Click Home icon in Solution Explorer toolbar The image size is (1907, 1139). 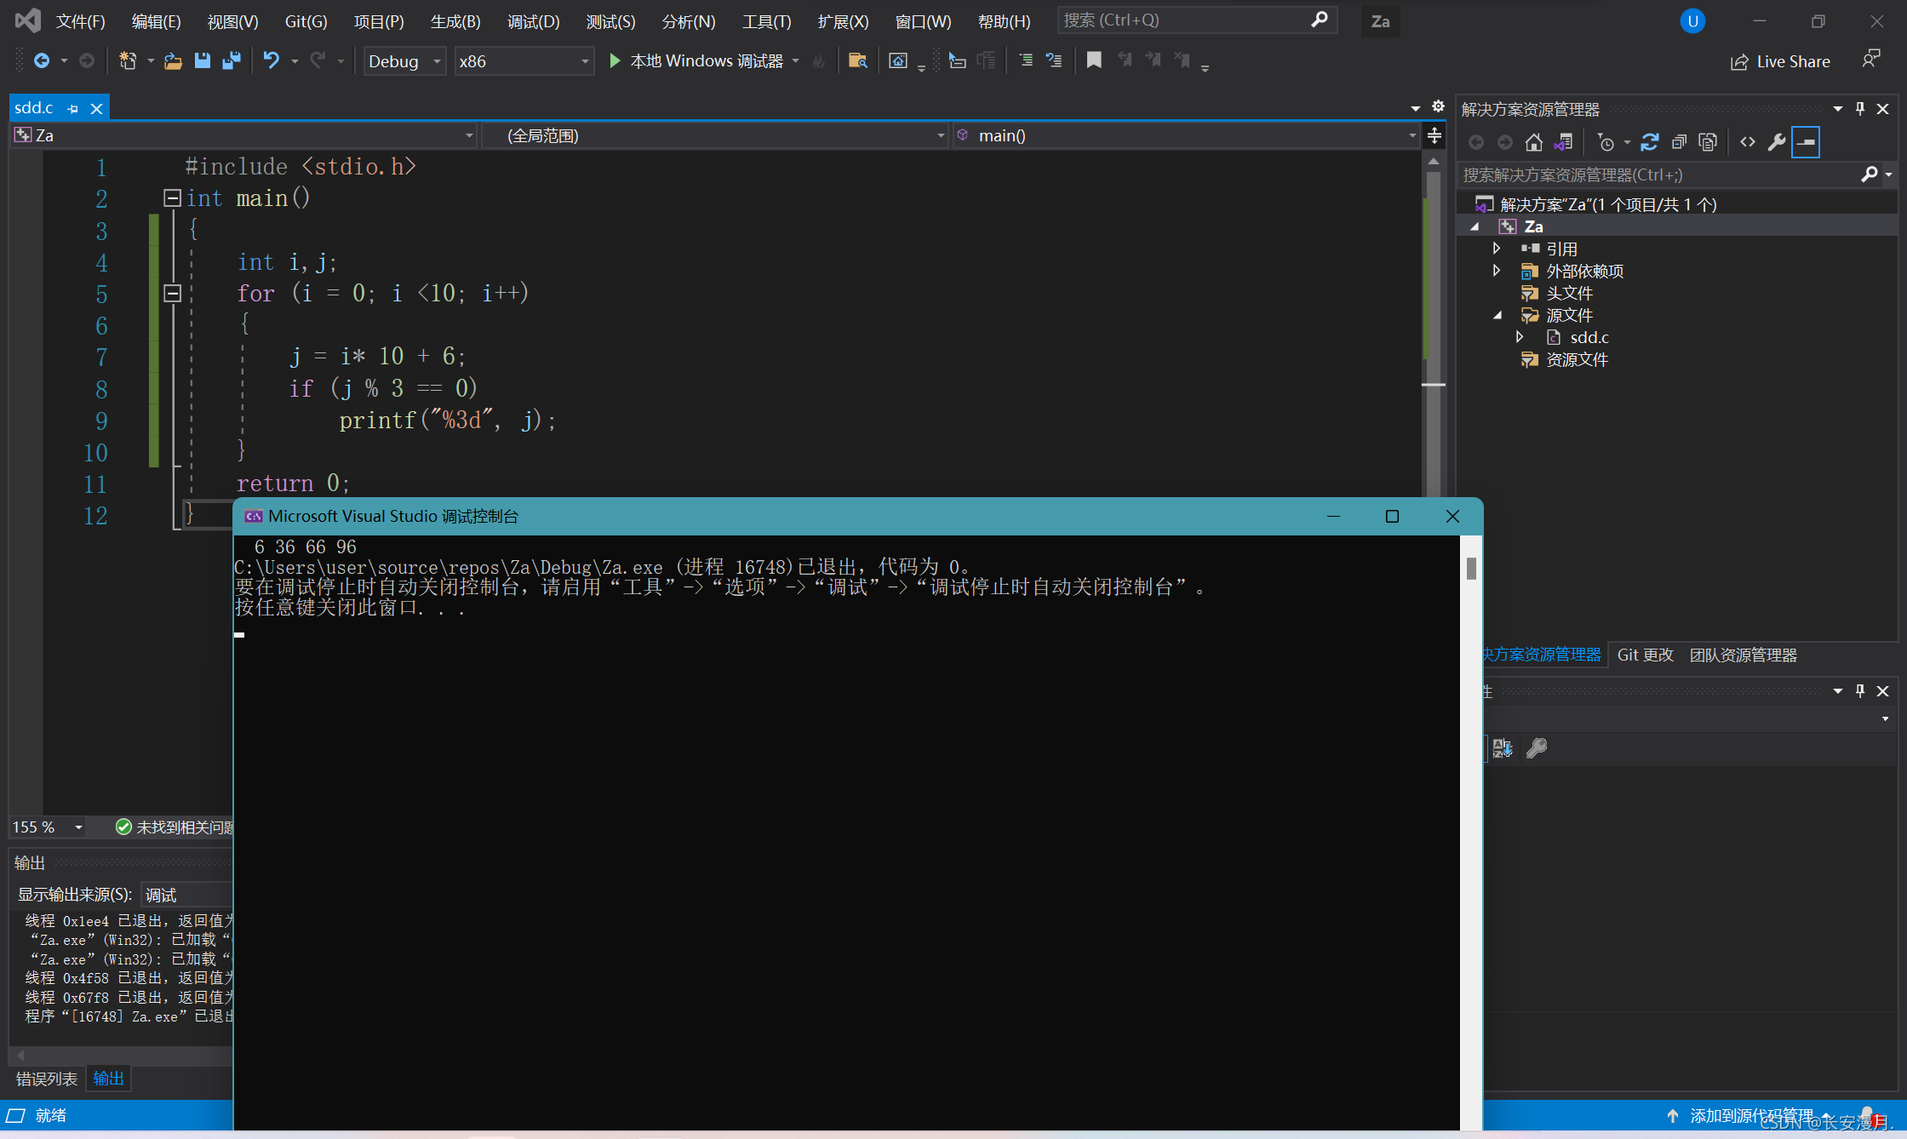point(1533,142)
